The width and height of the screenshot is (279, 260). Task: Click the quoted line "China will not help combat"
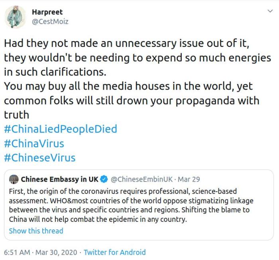pyautogui.click(x=98, y=219)
